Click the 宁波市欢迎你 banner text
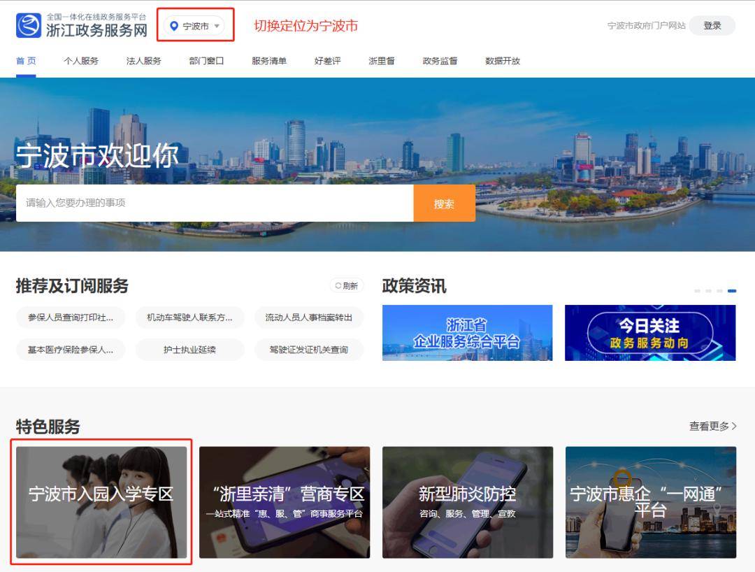 pyautogui.click(x=98, y=155)
